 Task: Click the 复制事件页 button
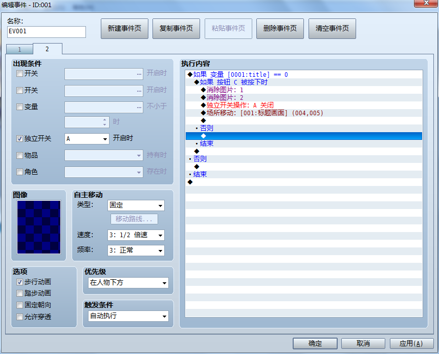coord(176,28)
